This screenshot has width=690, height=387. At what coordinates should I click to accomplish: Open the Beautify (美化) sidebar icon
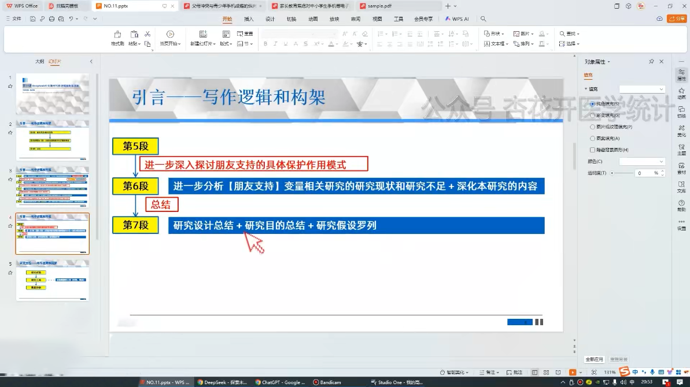click(681, 130)
